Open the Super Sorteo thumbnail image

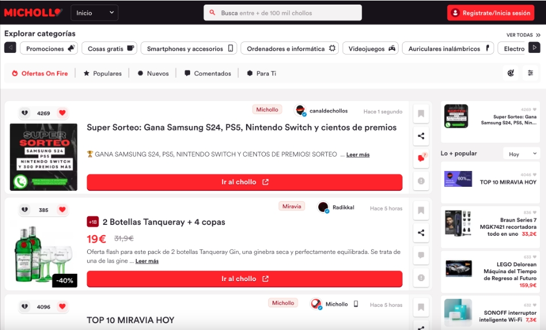[x=43, y=157]
